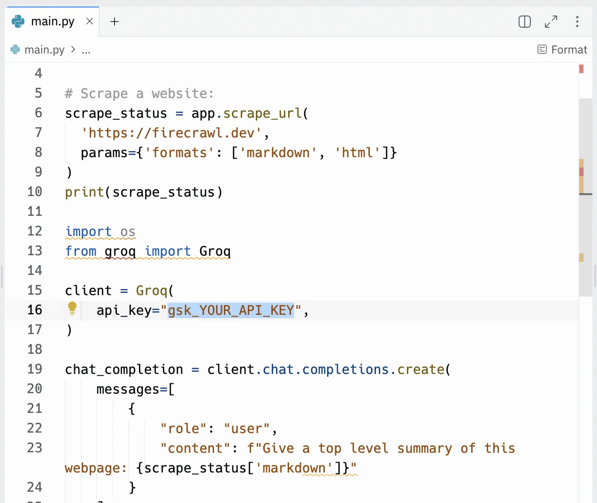
Task: Click line number 23 in gutter
Action: coord(35,448)
